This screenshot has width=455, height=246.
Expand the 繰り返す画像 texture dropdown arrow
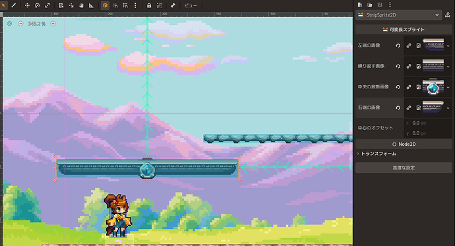click(x=448, y=67)
